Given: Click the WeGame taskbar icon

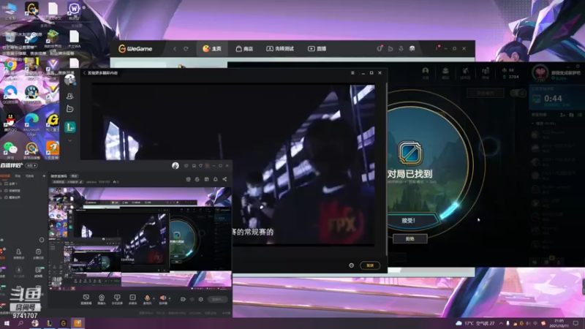Looking at the screenshot, I should point(64,323).
